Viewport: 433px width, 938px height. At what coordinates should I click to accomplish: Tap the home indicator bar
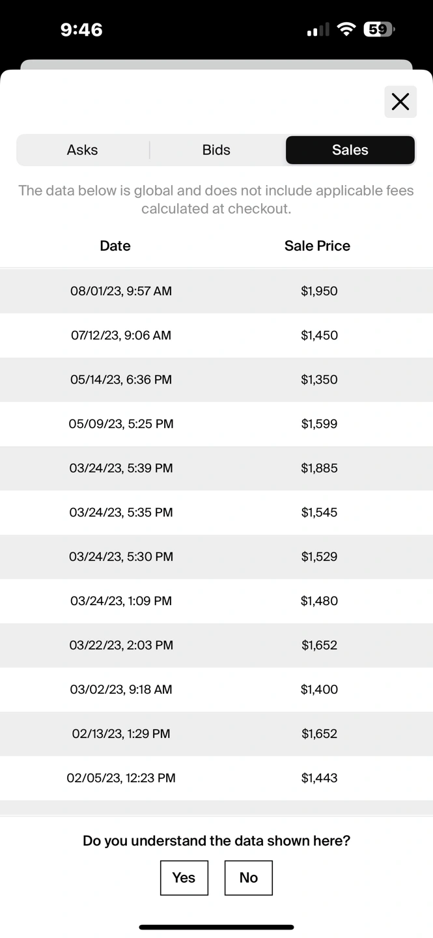tap(216, 927)
